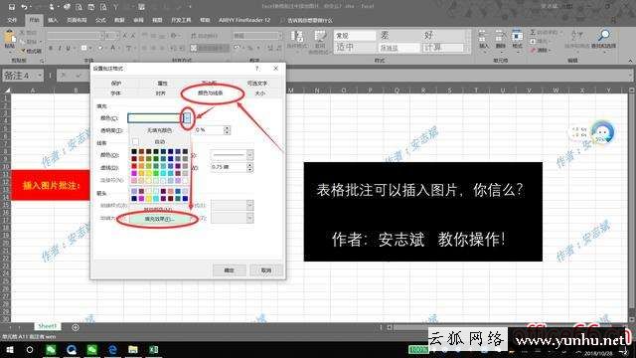The height and width of the screenshot is (358, 636).
Task: Confirm dialog with 确定 button
Action: coord(229,270)
